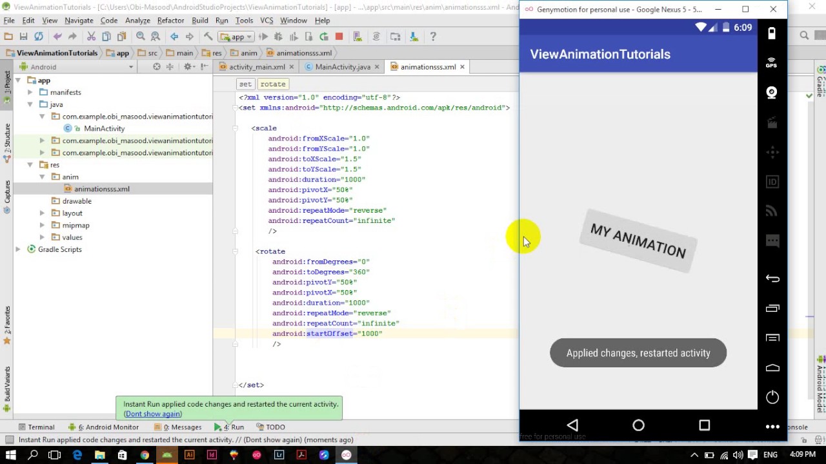Open the File menu
Screen dimensions: 826x464
[9, 21]
